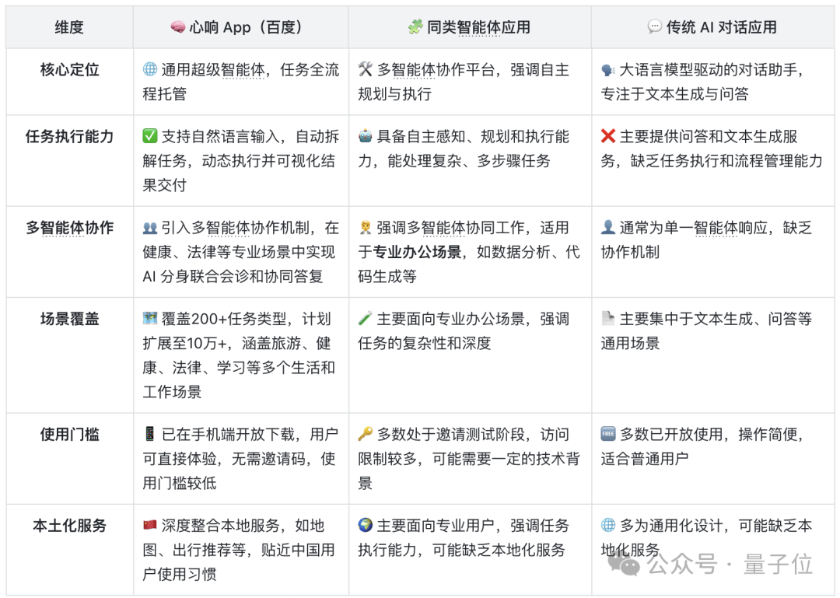
Task: Select the text 执行能力，可能缺乏本地化服务
Action: click(x=461, y=550)
